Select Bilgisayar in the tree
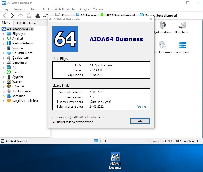The image size is (203, 172). click(19, 33)
